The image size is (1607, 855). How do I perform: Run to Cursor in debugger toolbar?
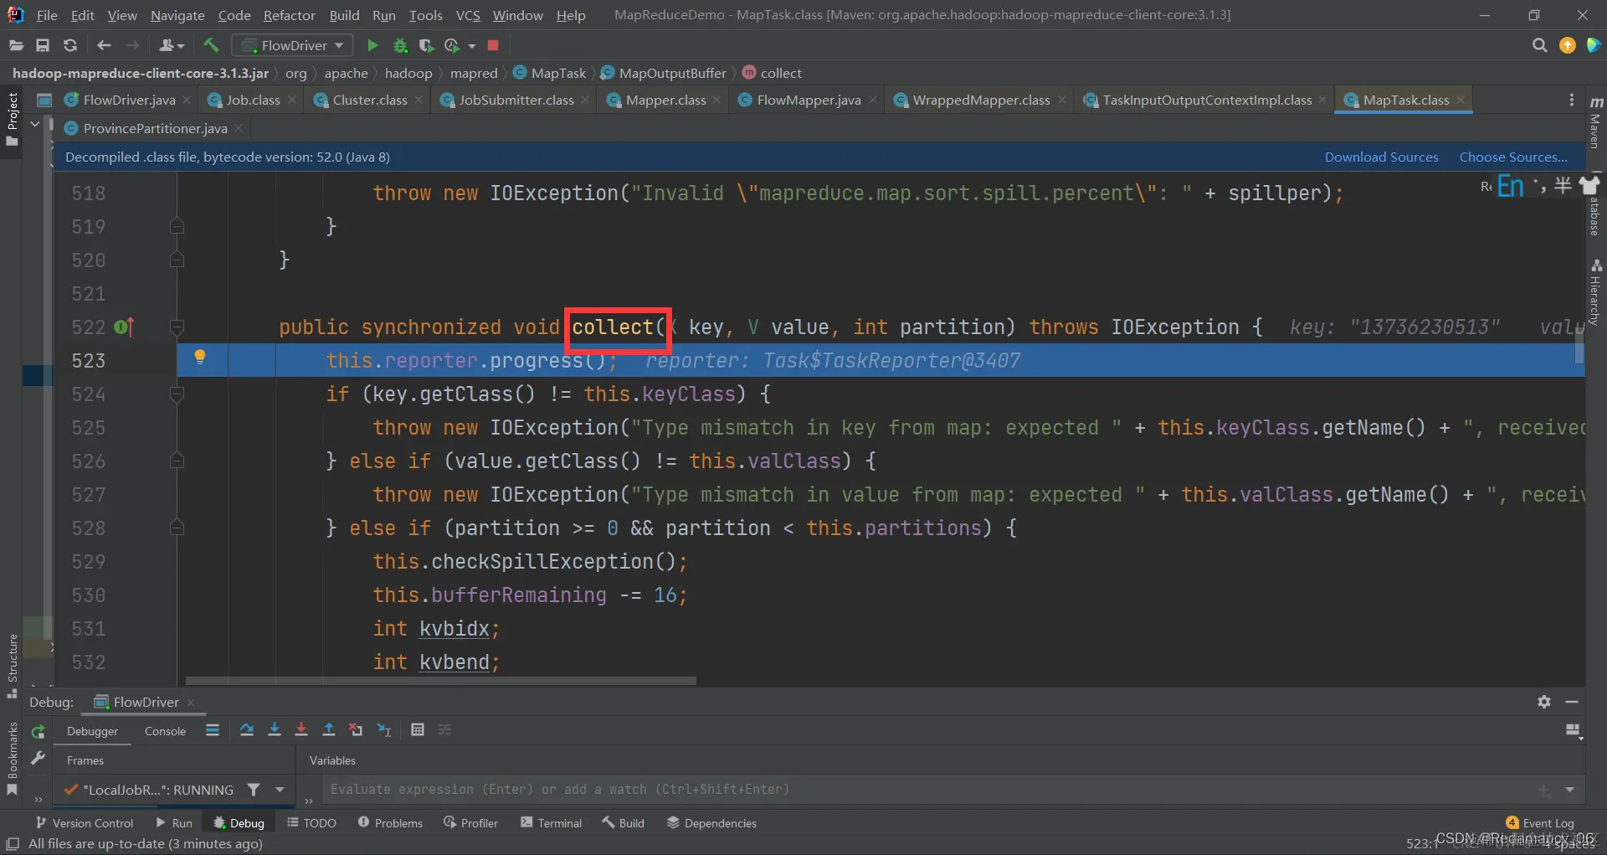point(384,730)
